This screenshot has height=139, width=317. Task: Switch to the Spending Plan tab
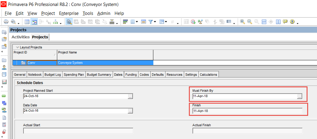(74, 75)
